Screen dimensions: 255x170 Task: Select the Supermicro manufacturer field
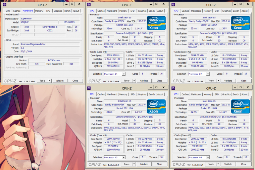click(x=50, y=19)
